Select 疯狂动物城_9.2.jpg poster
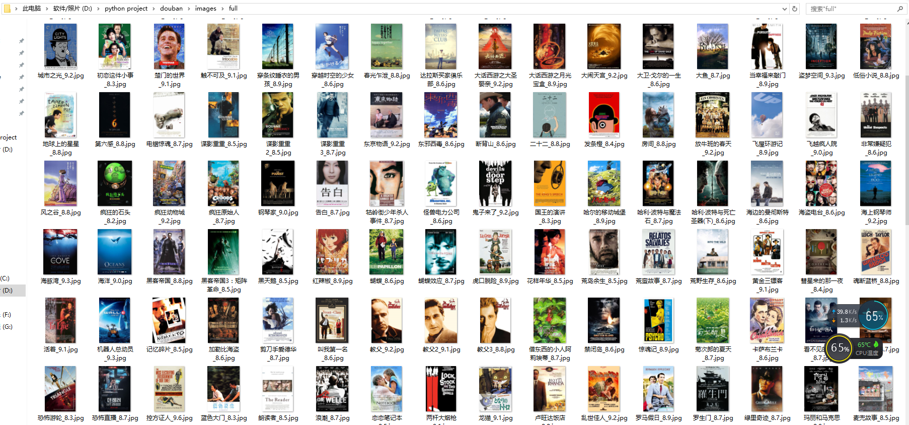The image size is (909, 425). (169, 183)
